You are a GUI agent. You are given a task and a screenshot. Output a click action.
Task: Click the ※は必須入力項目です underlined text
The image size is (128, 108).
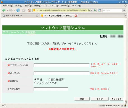63,49
